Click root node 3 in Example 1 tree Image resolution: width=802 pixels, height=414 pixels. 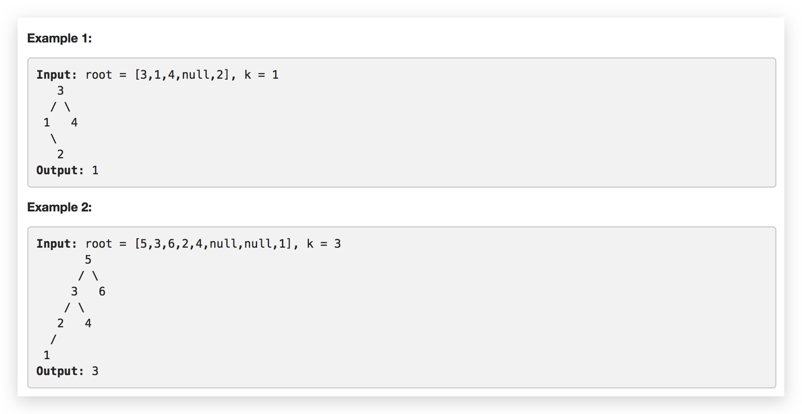(x=61, y=91)
